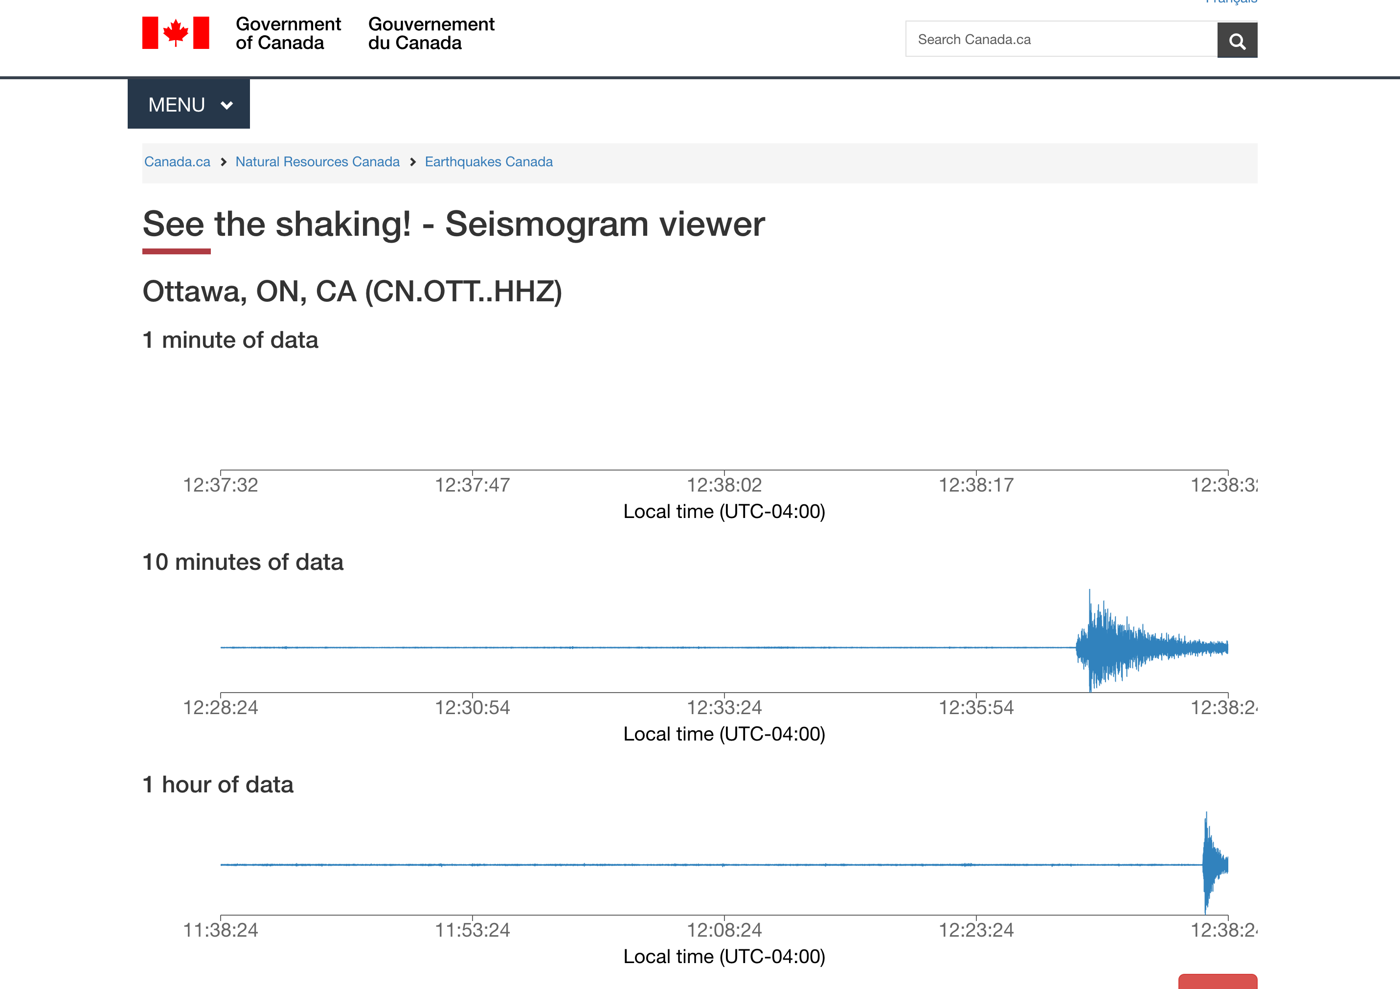
Task: Open the Earthquakes Canada breadcrumb link
Action: pyautogui.click(x=488, y=161)
